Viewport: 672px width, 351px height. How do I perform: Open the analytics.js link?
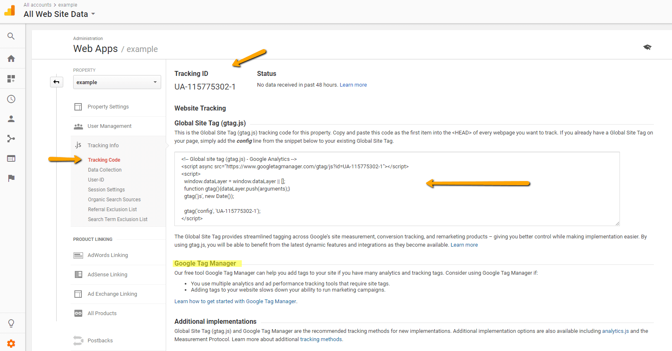pyautogui.click(x=615, y=331)
